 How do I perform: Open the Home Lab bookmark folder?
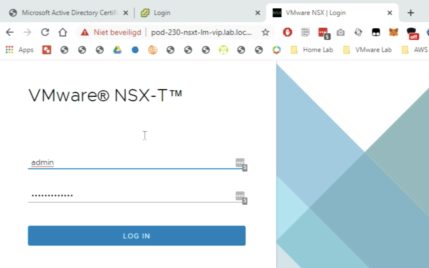312,50
